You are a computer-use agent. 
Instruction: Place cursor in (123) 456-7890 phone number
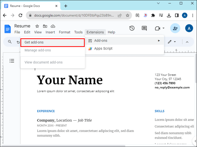tap(165, 83)
